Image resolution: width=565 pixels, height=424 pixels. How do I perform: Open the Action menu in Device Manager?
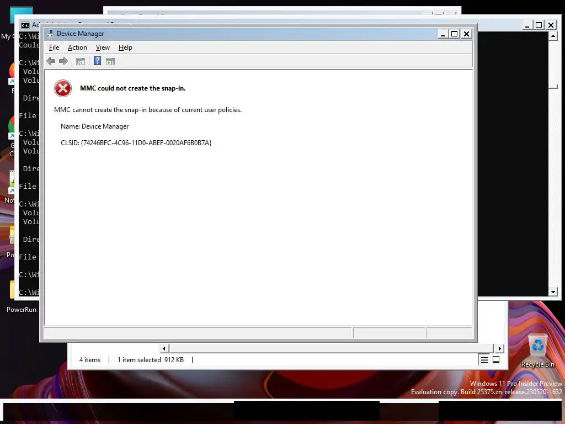pyautogui.click(x=77, y=47)
